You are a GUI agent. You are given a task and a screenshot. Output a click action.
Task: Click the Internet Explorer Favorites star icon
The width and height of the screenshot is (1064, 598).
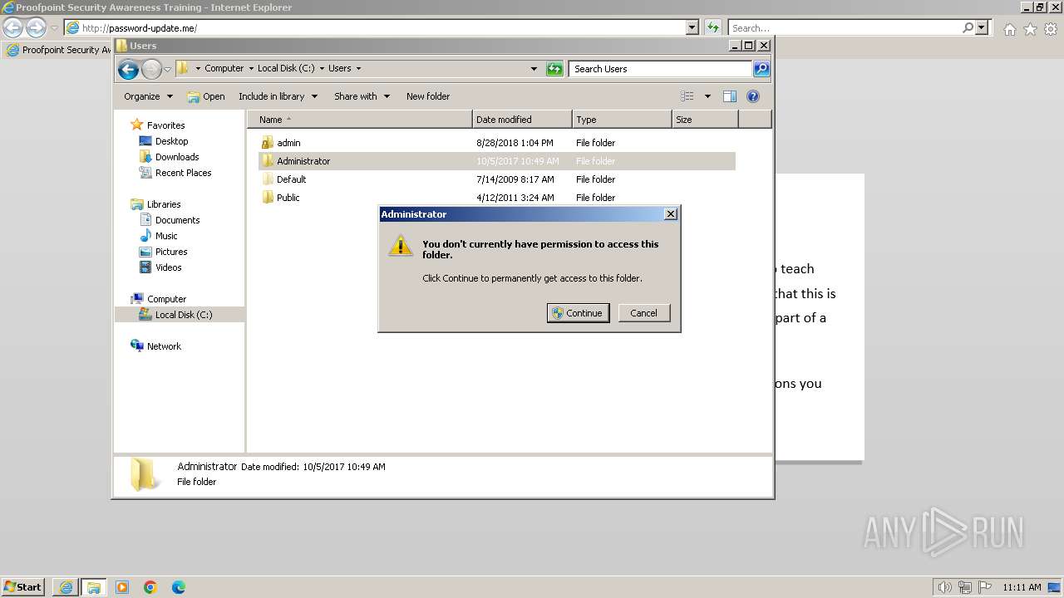click(1030, 29)
